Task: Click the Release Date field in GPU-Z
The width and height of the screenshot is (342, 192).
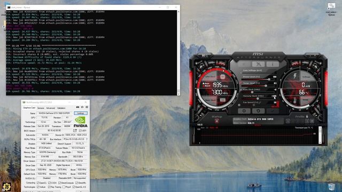Action: click(x=44, y=126)
